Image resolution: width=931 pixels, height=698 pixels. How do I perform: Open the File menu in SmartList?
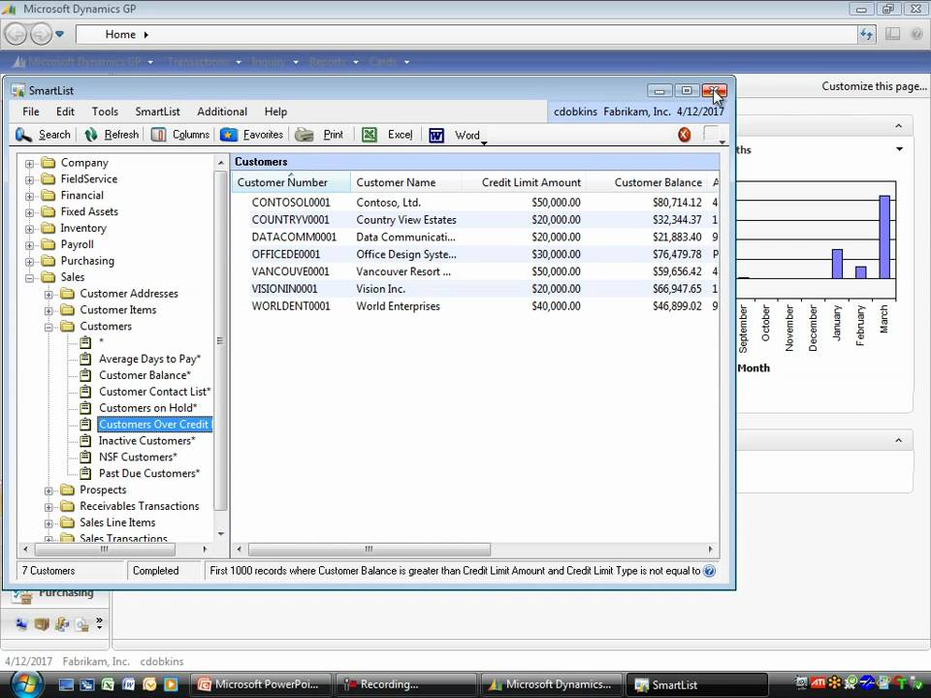(31, 111)
